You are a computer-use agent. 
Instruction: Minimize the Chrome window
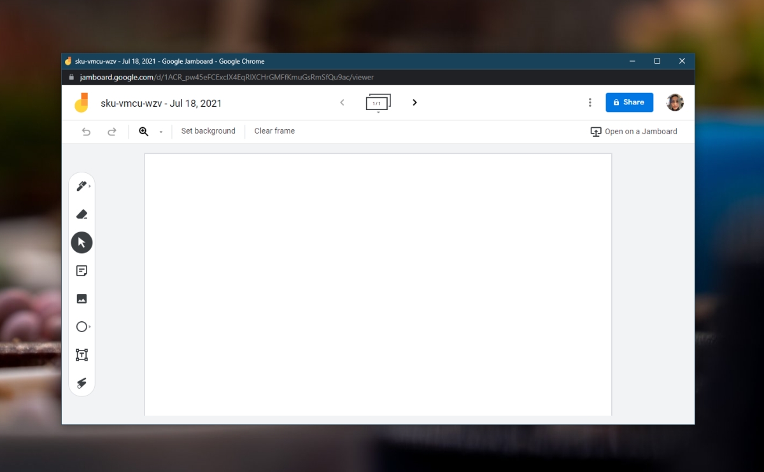632,61
